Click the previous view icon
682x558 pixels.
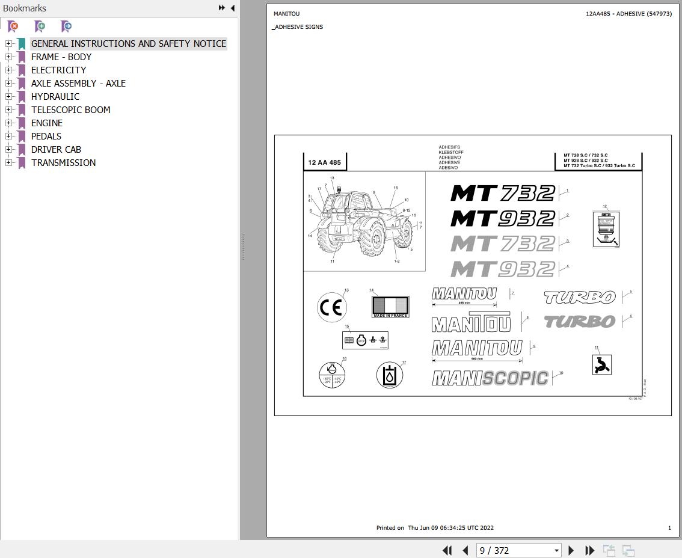[609, 550]
